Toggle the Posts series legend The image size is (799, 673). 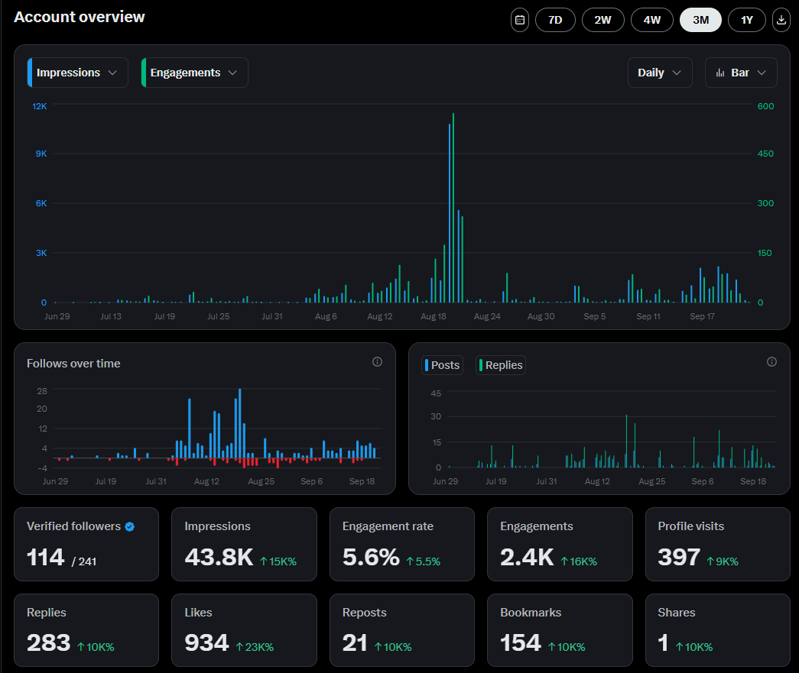click(442, 365)
